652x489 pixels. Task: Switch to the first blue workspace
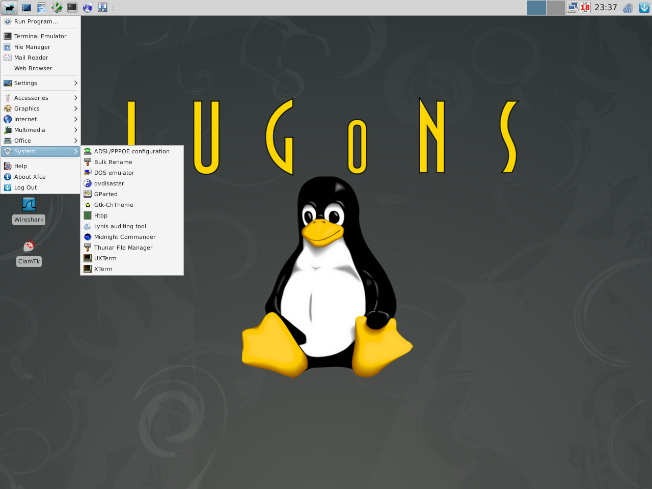pos(536,8)
